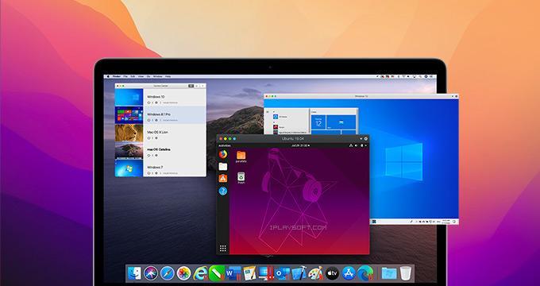Open the Windows monitor icon in dock
The width and height of the screenshot is (540, 286).
tap(266, 273)
